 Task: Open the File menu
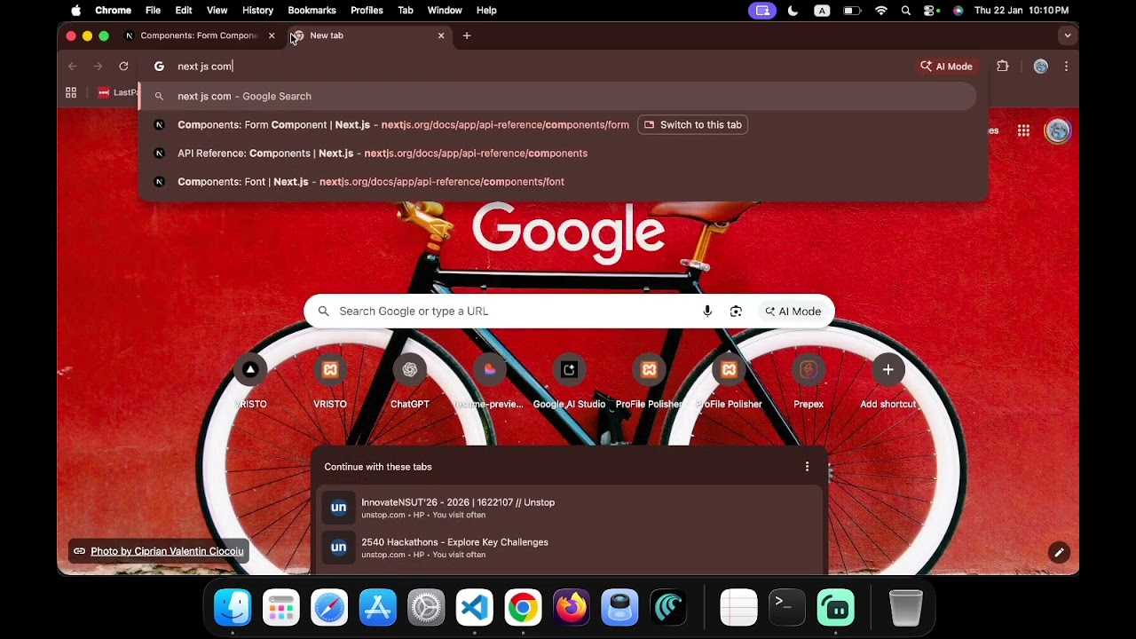click(x=154, y=11)
